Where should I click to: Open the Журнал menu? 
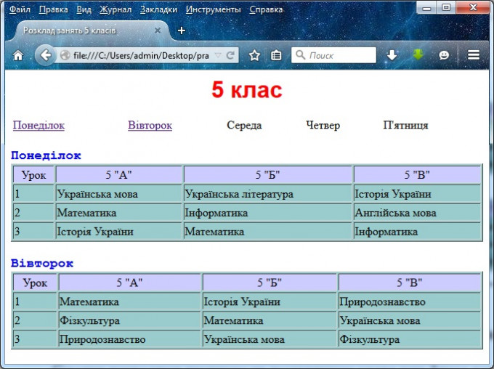tap(116, 9)
